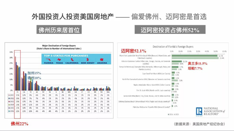Click the 31% cell in 2011 row
Screen dimensions: 234x131
pos(18,95)
